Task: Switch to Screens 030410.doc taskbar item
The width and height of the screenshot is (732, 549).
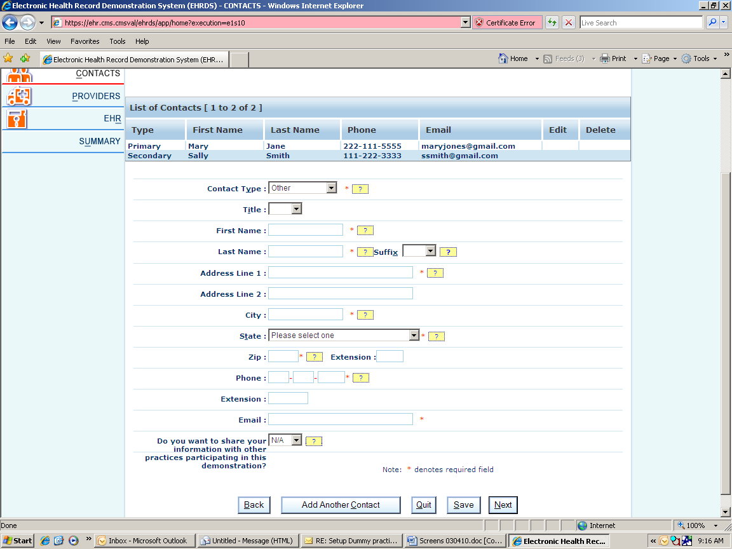Action: pos(456,541)
